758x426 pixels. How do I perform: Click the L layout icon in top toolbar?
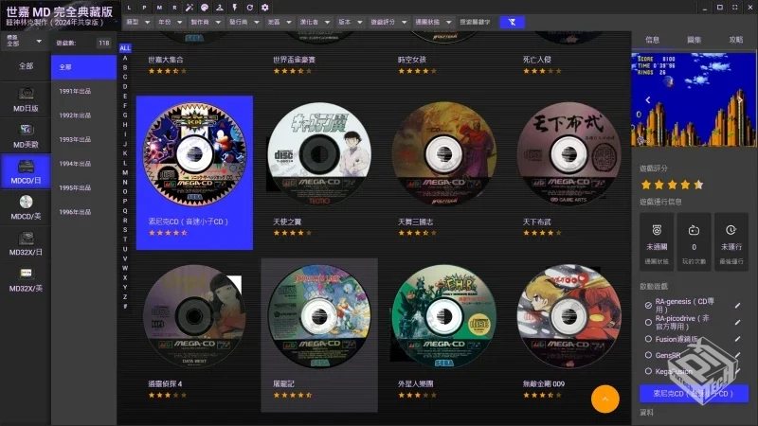point(129,8)
